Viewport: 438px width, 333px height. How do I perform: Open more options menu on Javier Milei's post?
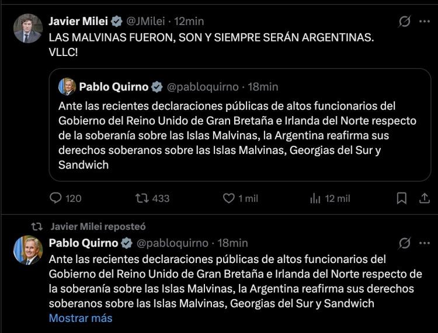click(425, 22)
